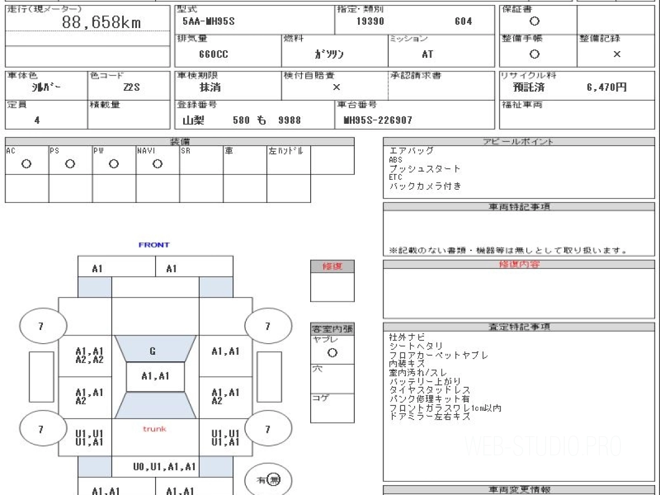
Task: Select the assessment note 社外ナビ
Action: 407,336
